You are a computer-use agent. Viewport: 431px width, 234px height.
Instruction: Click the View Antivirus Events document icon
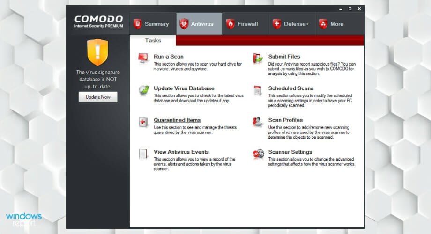click(143, 154)
